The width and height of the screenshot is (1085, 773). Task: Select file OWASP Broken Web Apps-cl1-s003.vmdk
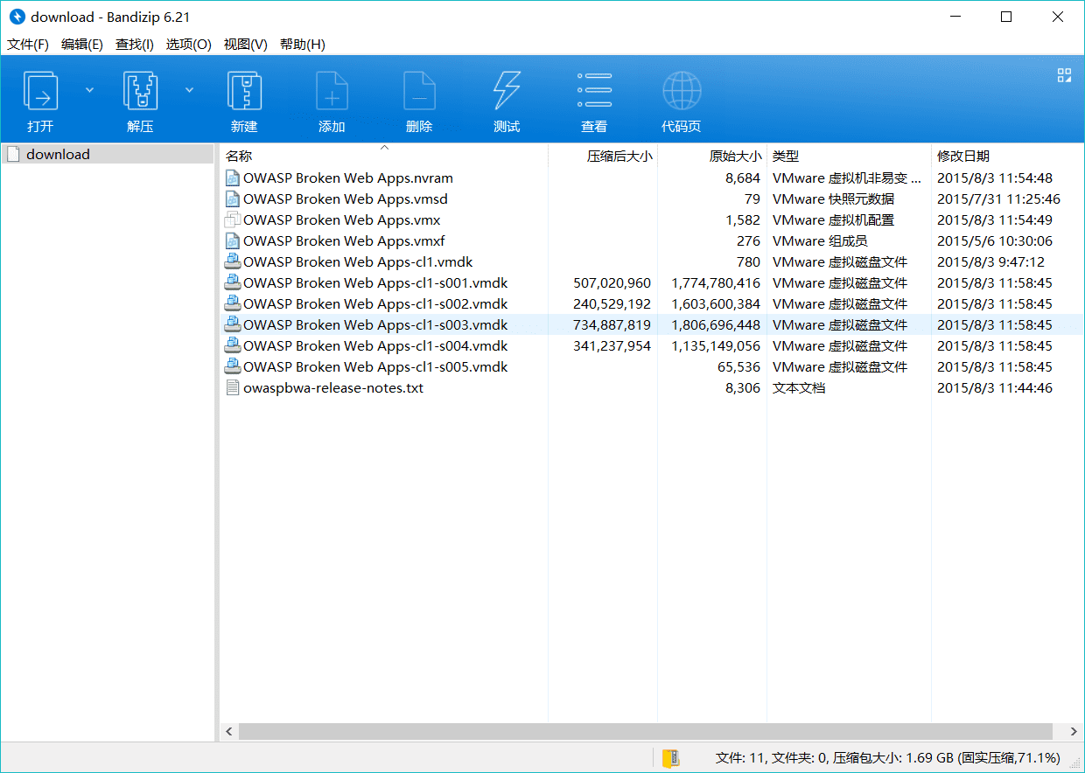(375, 324)
